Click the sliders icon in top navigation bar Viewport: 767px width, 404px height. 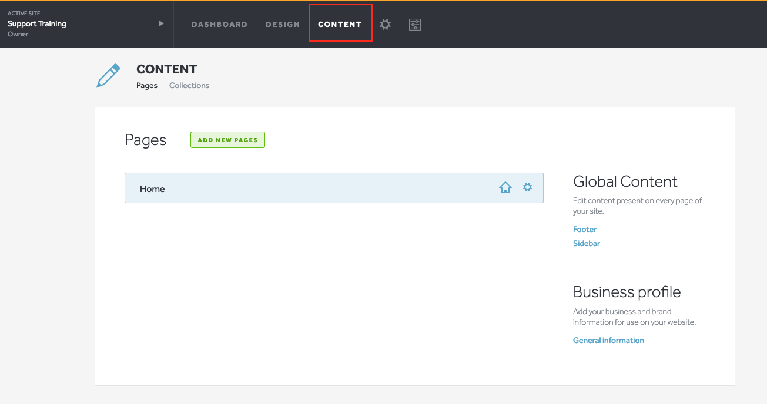415,25
